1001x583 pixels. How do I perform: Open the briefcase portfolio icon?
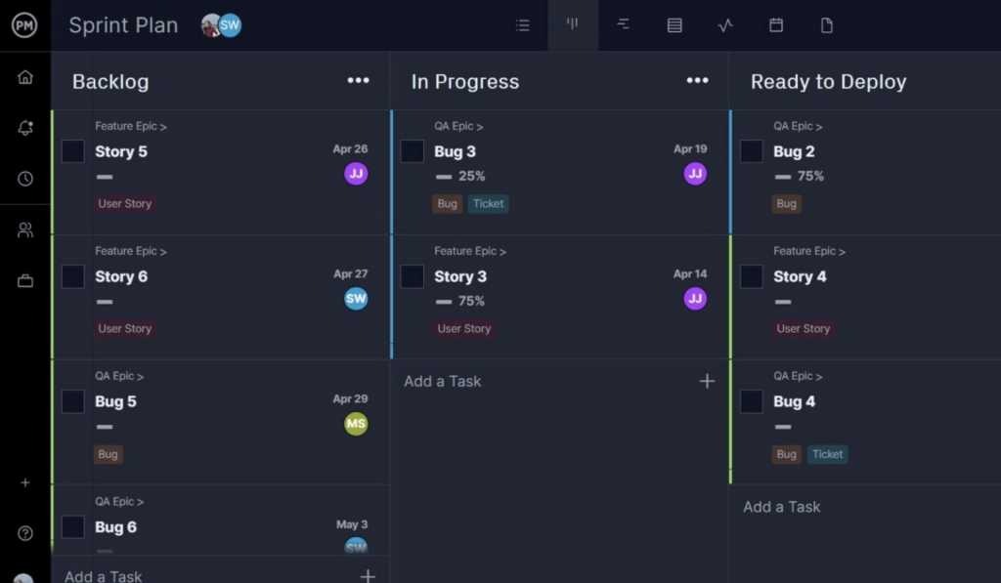click(x=24, y=280)
